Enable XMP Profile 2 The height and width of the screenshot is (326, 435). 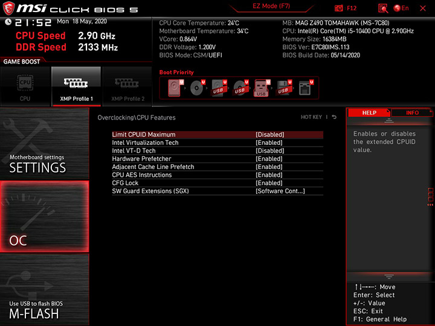coord(127,86)
